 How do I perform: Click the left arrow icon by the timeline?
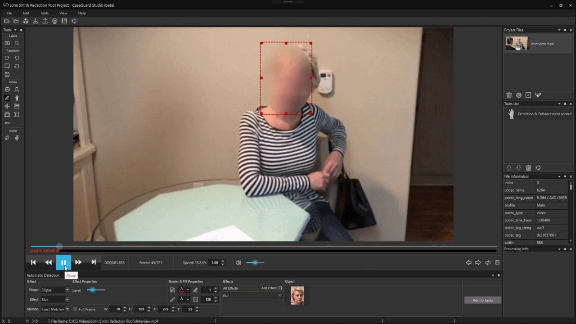point(468,262)
